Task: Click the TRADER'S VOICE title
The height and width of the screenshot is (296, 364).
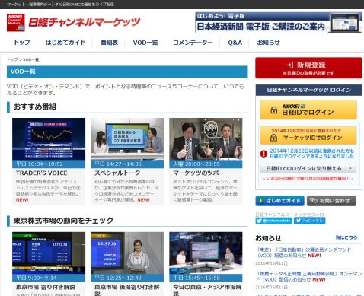Action: click(x=42, y=173)
